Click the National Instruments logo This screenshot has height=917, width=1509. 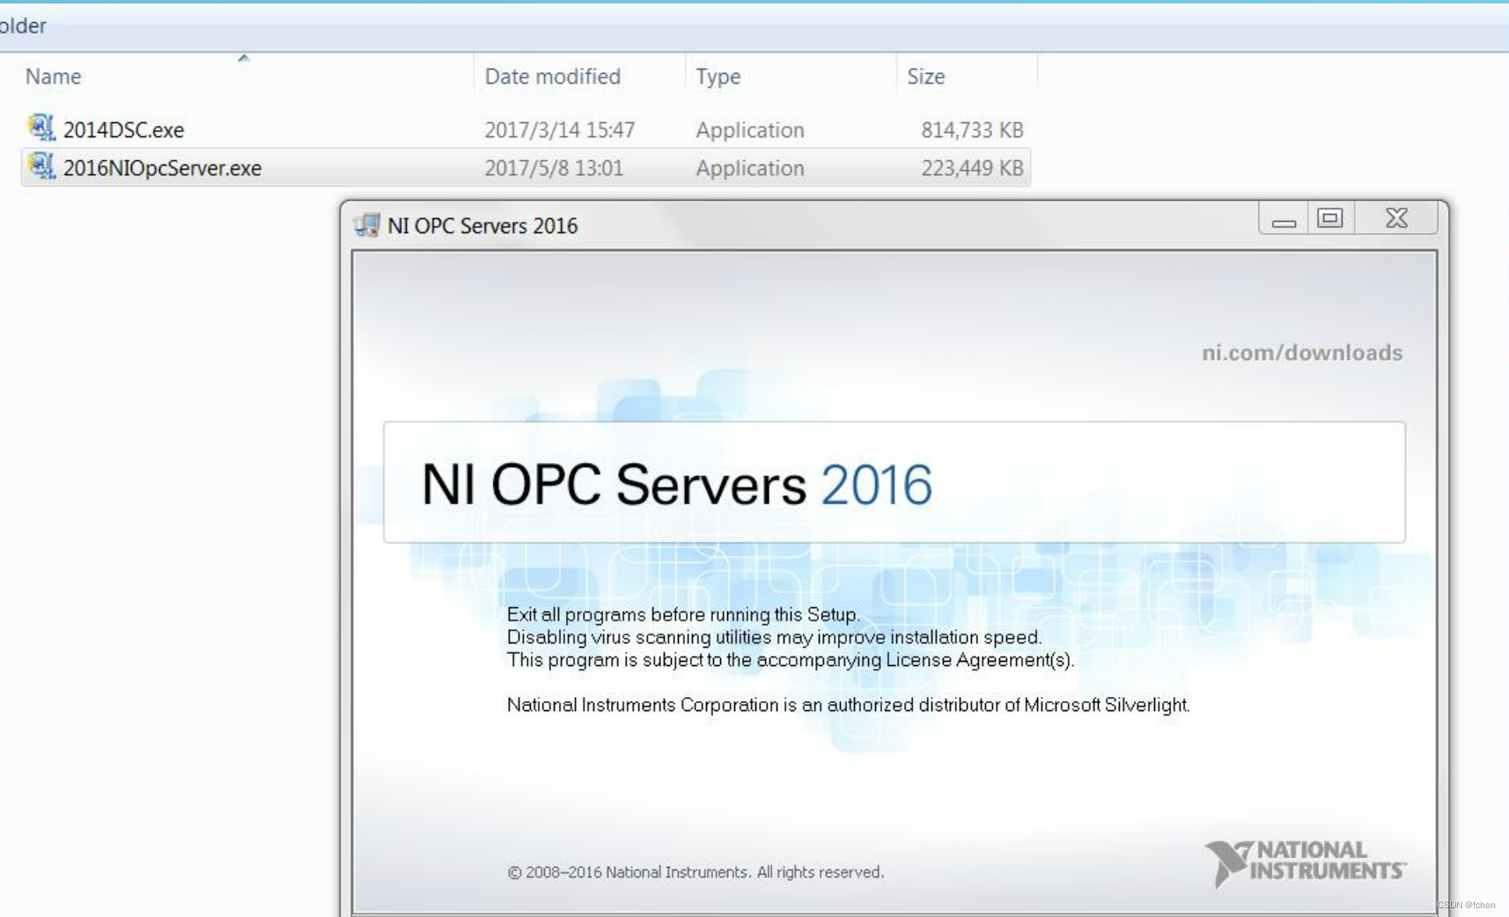pyautogui.click(x=1305, y=862)
